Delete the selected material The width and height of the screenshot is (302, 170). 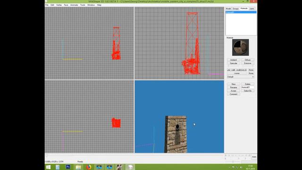coord(247,84)
